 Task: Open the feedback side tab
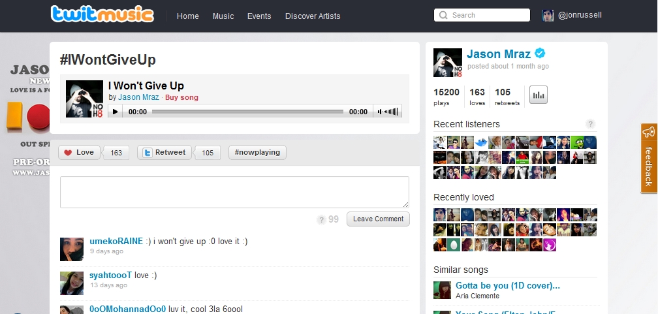[x=649, y=158]
